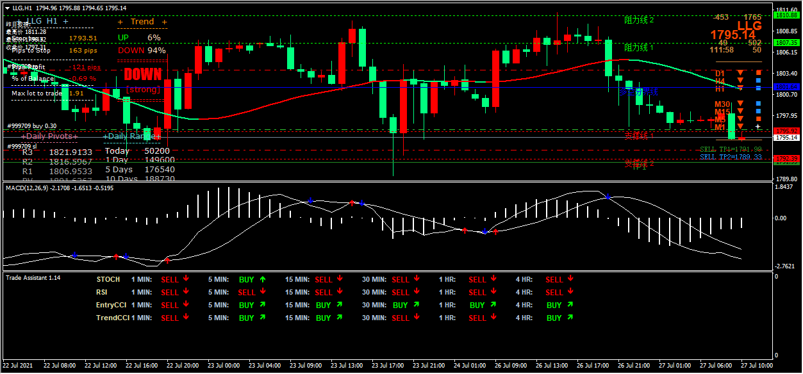Select the green 1807.35 price label

click(x=786, y=42)
